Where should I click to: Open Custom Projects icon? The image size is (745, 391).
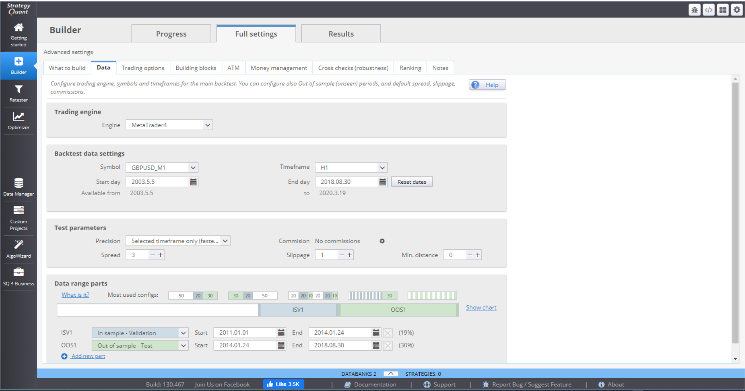tap(18, 210)
